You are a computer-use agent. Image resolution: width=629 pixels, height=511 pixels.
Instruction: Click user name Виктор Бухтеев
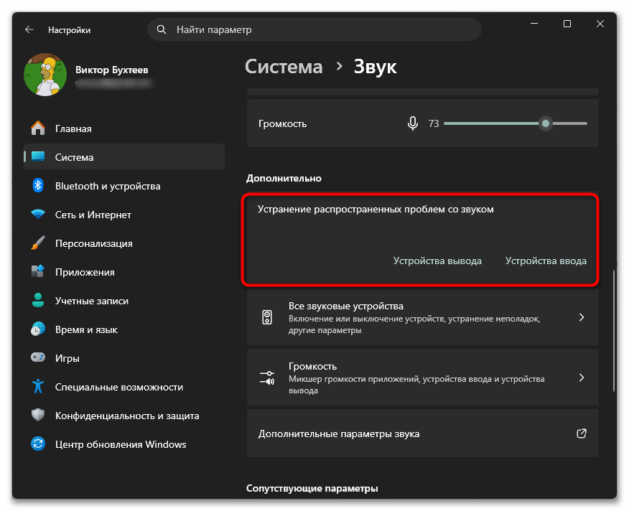112,70
